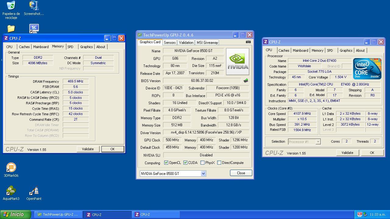This screenshot has width=390, height=219.
Task: Click the DRAM Frequency value 469.5 MHz
Action: point(76,81)
